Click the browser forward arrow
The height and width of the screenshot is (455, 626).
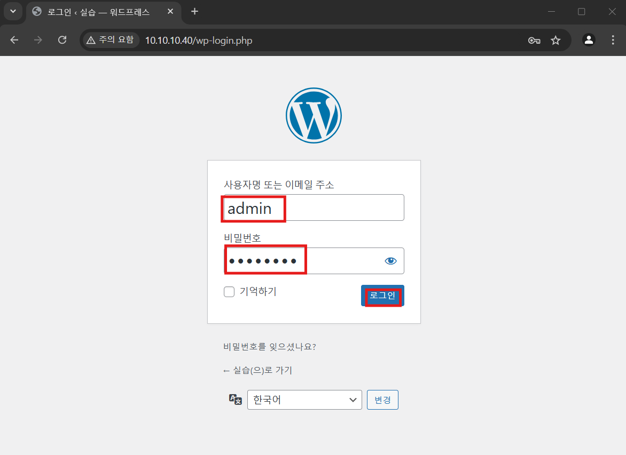38,40
